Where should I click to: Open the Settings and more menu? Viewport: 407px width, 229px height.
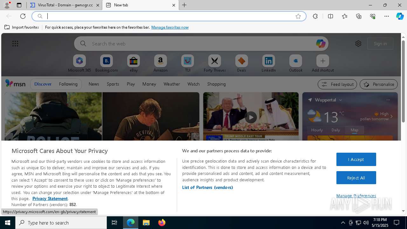click(x=387, y=16)
